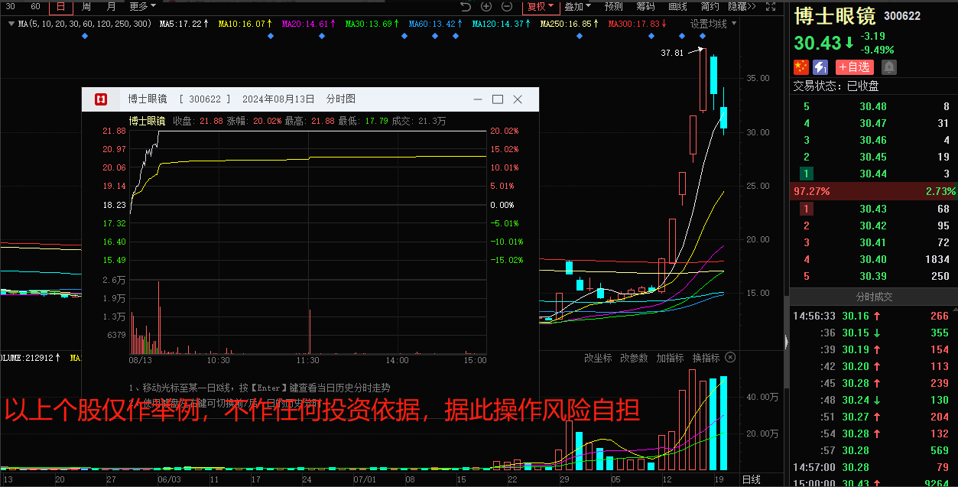Select the 周 weekly period tab
This screenshot has height=487, width=958.
pyautogui.click(x=86, y=6)
